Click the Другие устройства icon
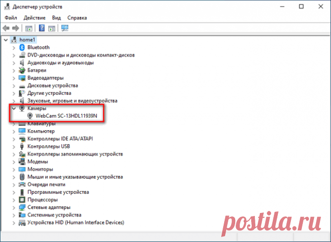 (22, 93)
